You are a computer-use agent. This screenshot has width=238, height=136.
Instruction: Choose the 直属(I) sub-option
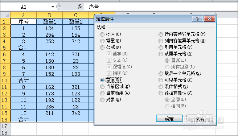point(176,61)
